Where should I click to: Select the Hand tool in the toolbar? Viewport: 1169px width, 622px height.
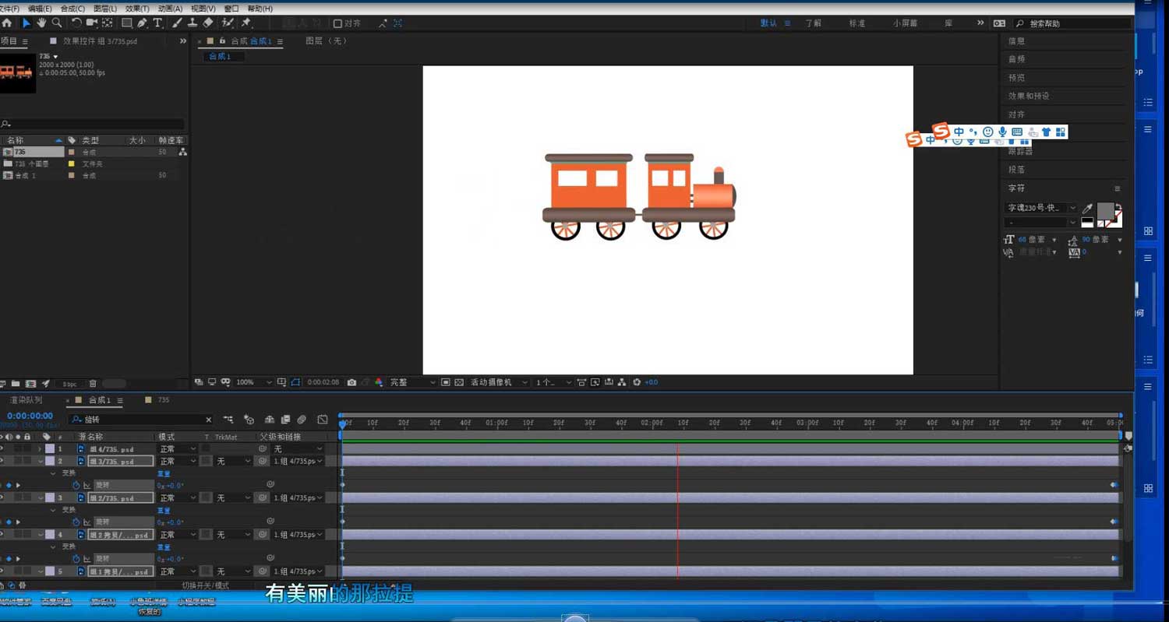[x=41, y=23]
